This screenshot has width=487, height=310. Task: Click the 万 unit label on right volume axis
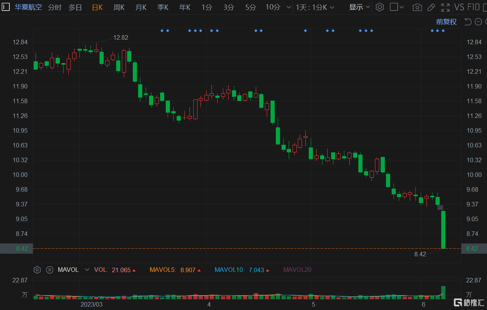[x=469, y=294]
